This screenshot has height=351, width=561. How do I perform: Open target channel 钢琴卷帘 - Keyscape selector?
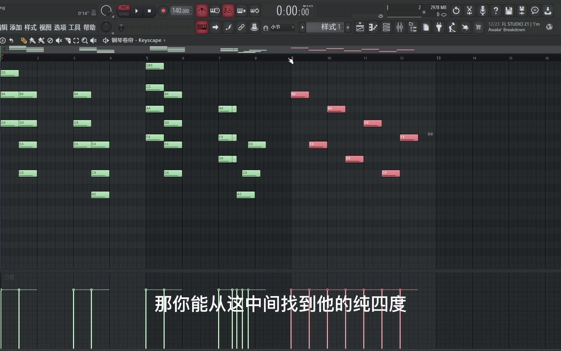[x=136, y=40]
